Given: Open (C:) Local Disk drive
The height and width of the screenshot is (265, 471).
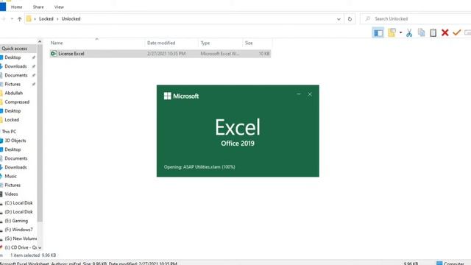Looking at the screenshot, I should pos(18,203).
